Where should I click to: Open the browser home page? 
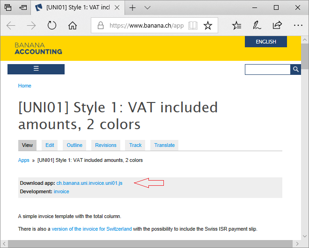[x=73, y=25]
